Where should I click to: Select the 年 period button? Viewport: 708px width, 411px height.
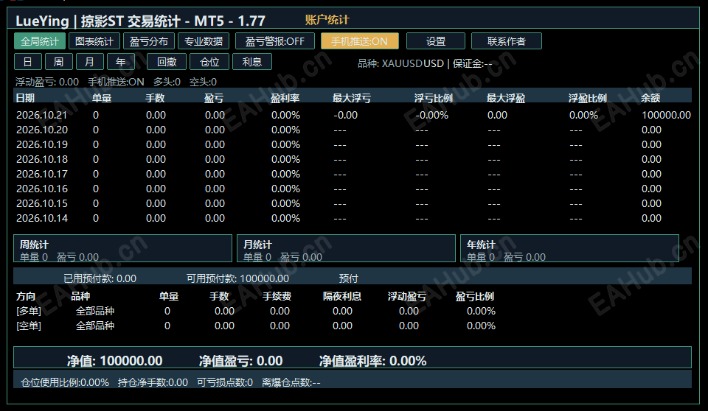tap(120, 62)
